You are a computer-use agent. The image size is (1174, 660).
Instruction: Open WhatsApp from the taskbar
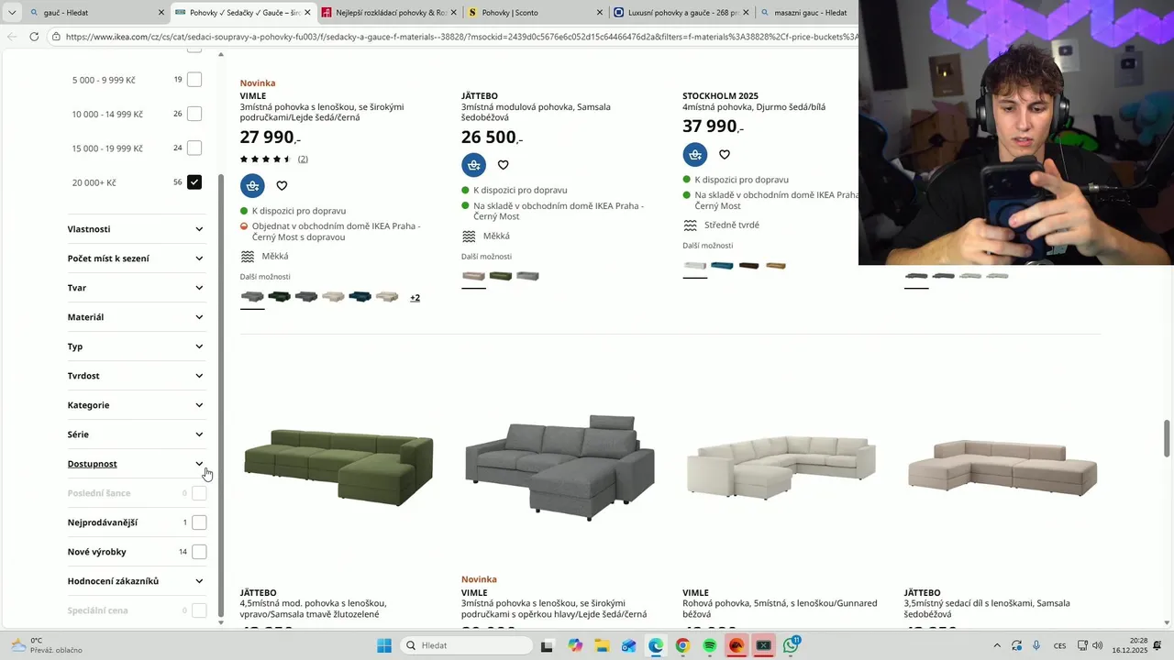pos(791,645)
